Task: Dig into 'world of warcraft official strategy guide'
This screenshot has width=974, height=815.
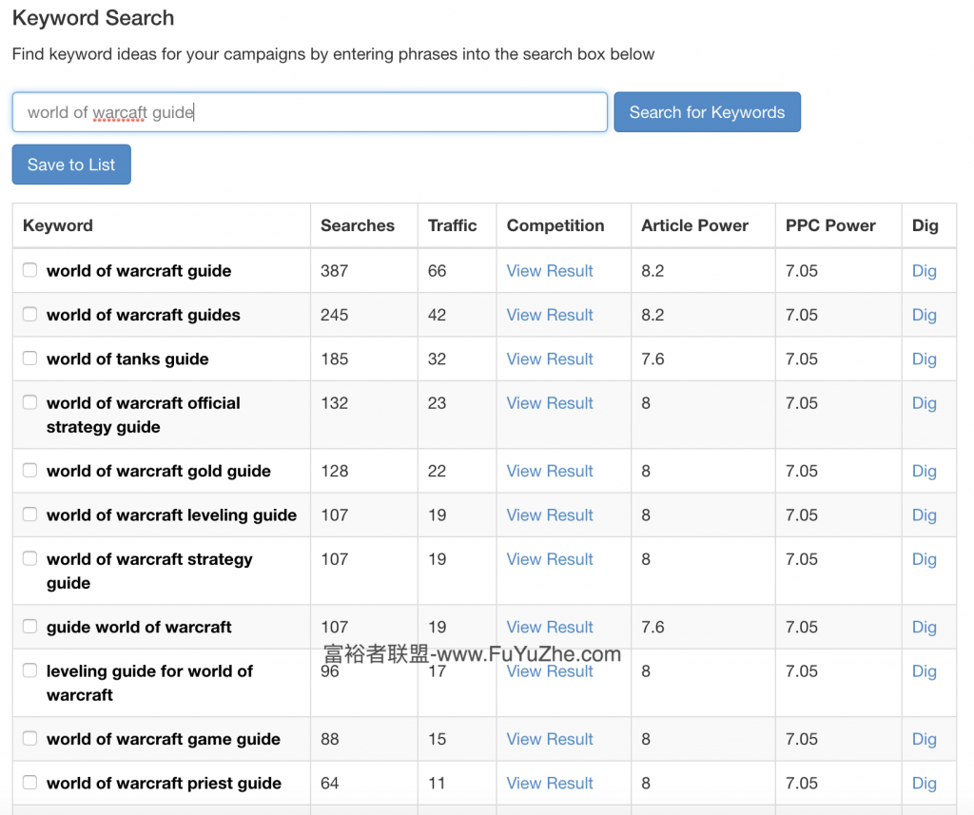Action: (925, 404)
